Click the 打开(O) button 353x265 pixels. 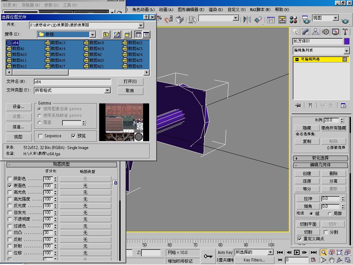pos(130,82)
